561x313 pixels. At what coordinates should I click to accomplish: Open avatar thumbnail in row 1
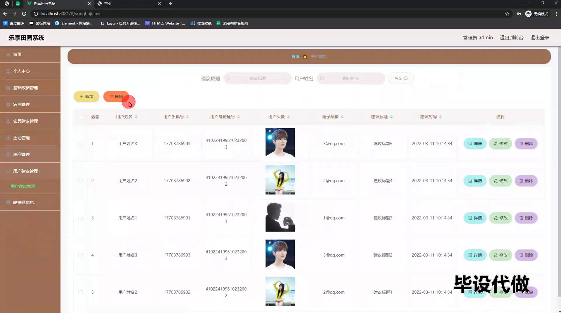pyautogui.click(x=280, y=143)
